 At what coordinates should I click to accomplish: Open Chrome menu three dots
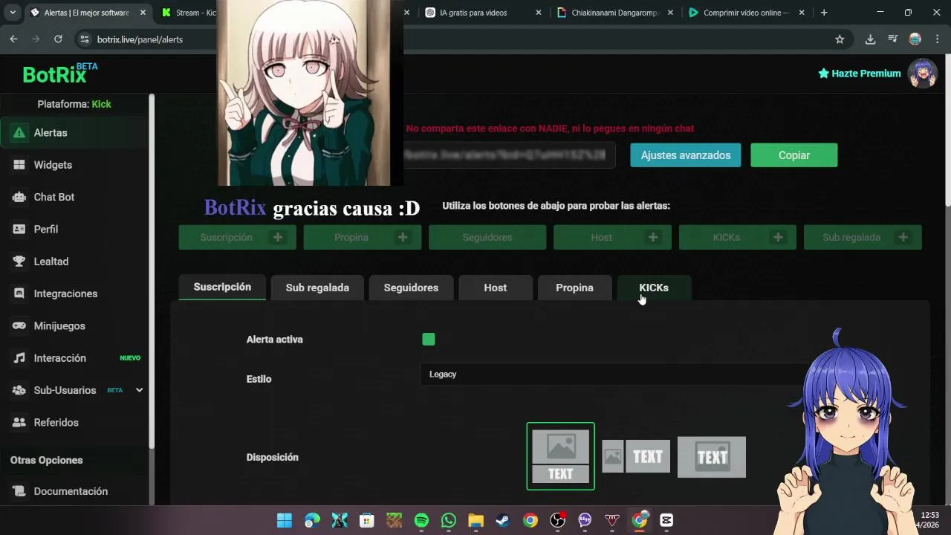tap(937, 39)
